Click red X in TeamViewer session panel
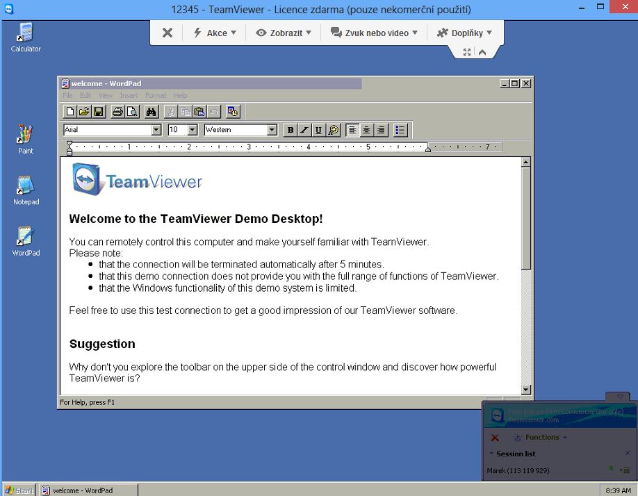 [x=495, y=438]
